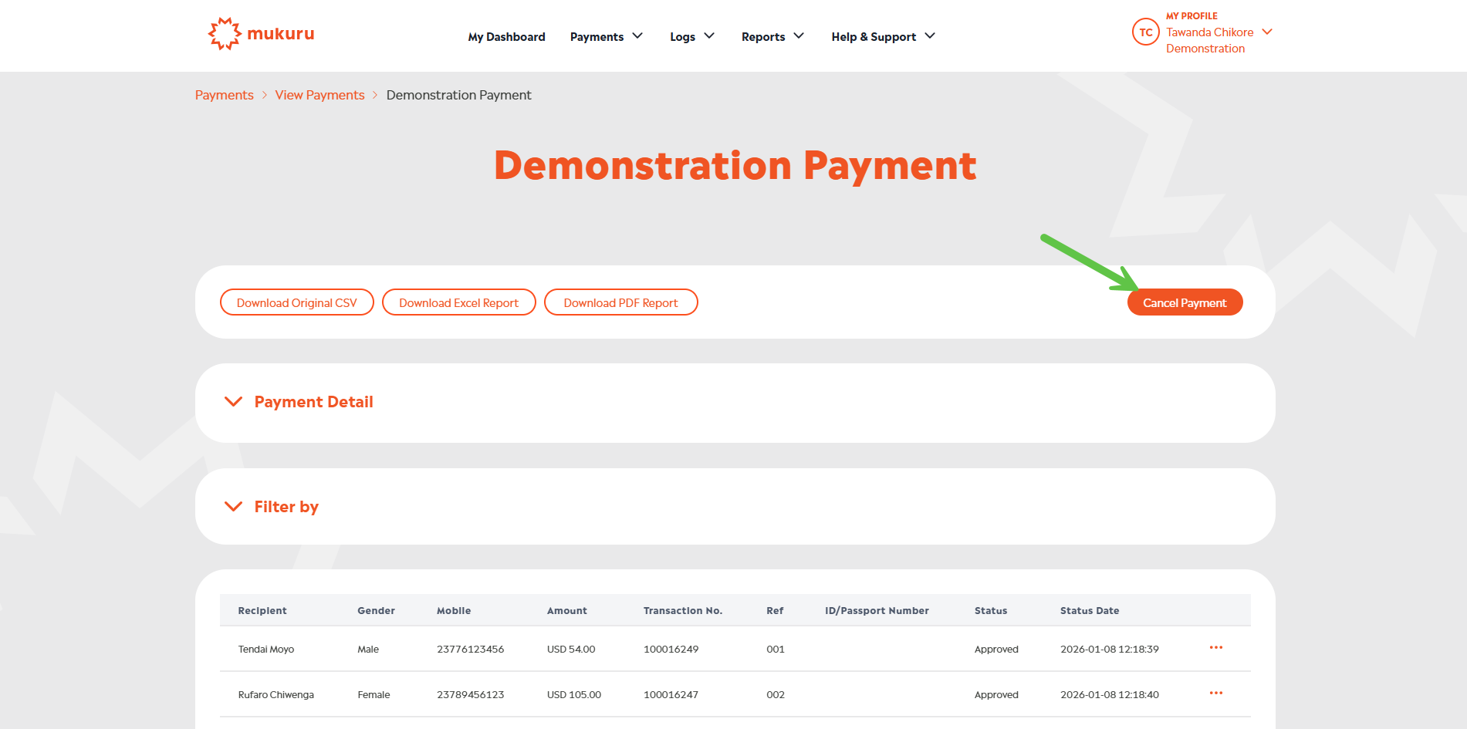Open actions menu for Tendai Moyo row

[x=1215, y=648]
